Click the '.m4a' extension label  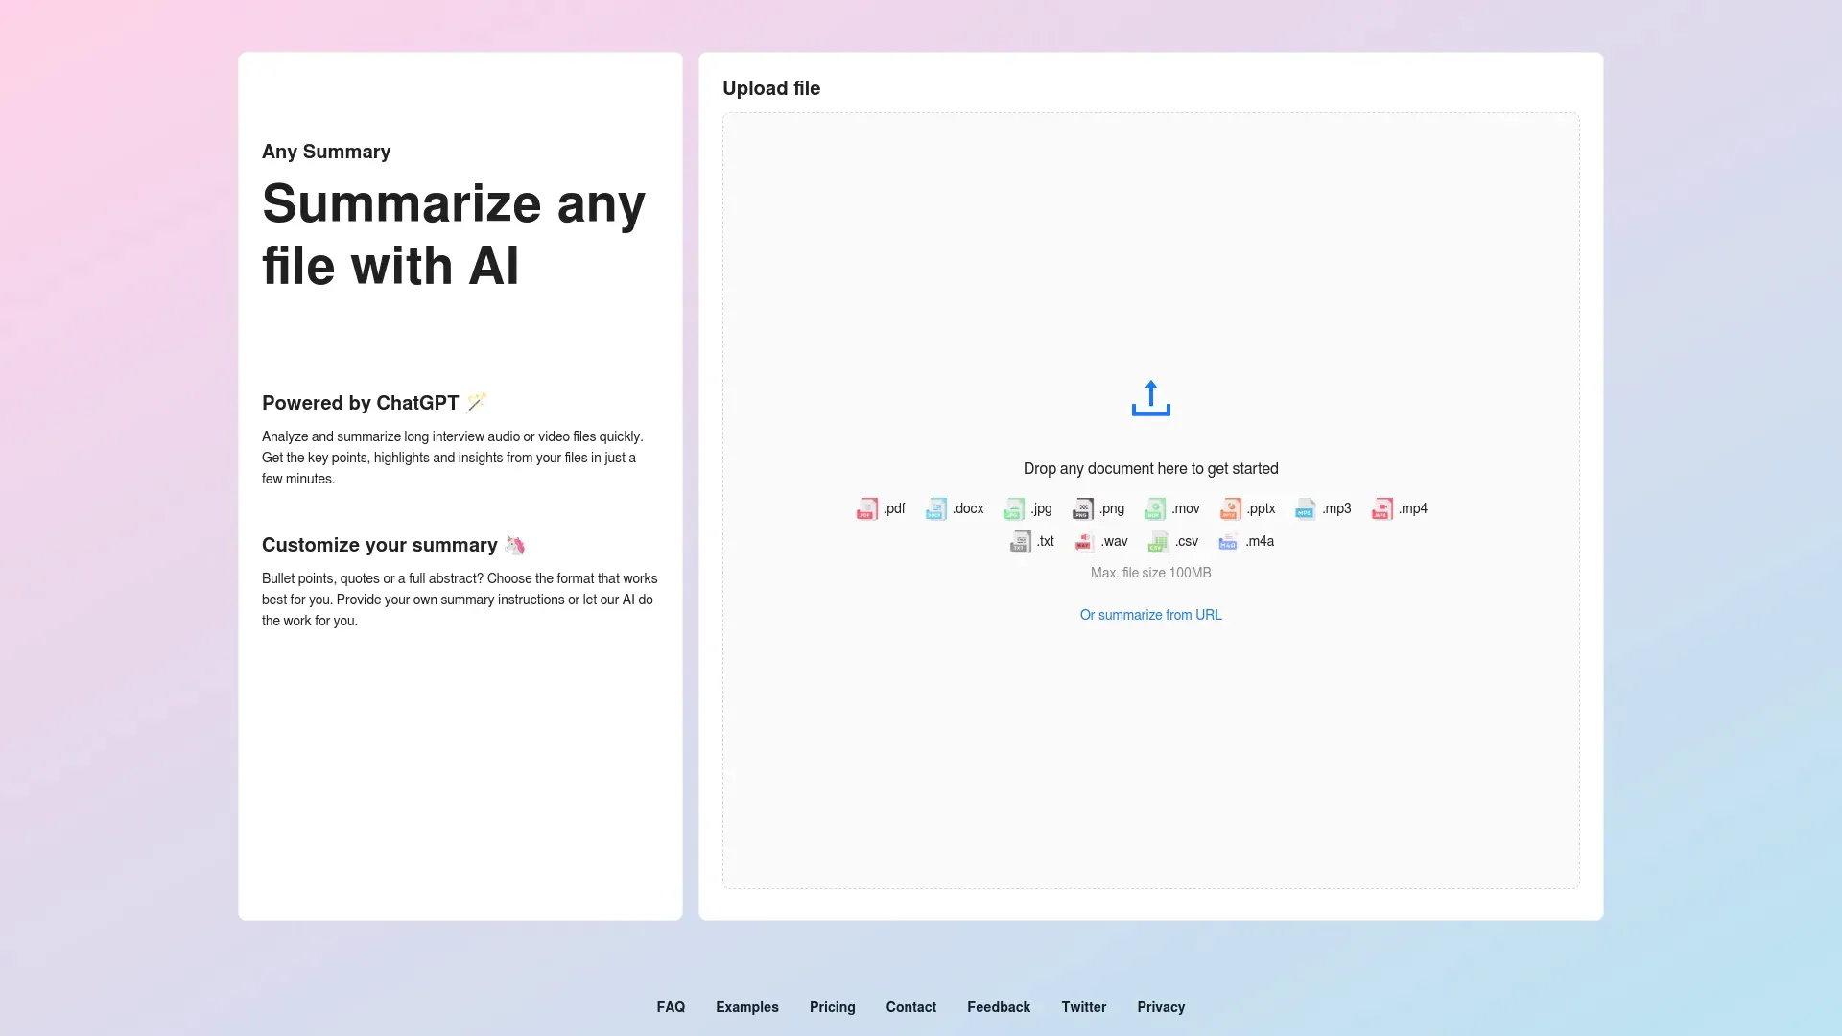(1260, 541)
